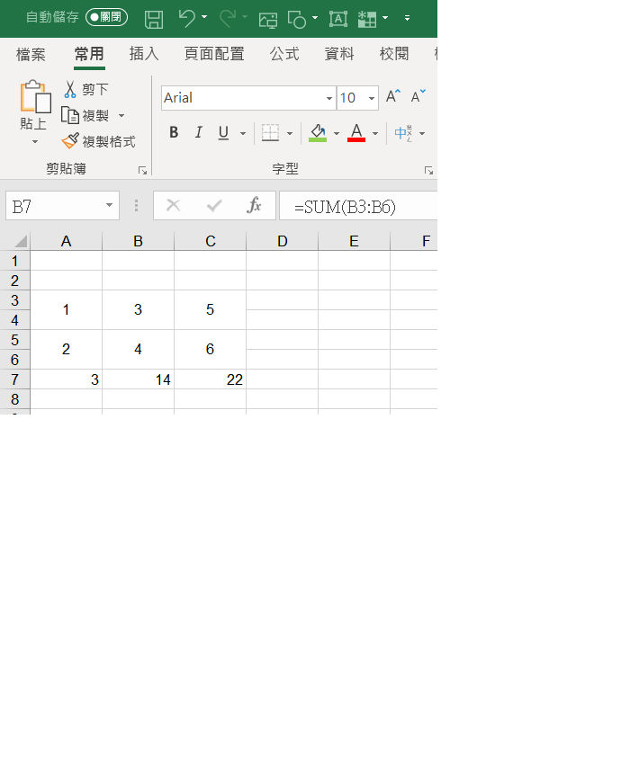Select column B header
The width and height of the screenshot is (630, 758).
[138, 241]
